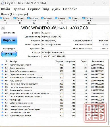Click status dot of attribute 01
The height and width of the screenshot is (127, 110).
click(x=3, y=65)
